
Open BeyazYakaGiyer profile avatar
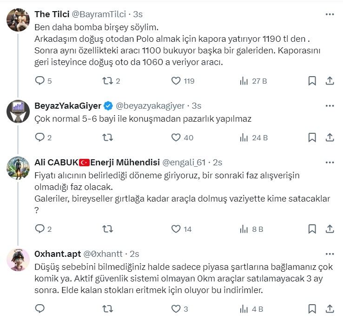18,111
